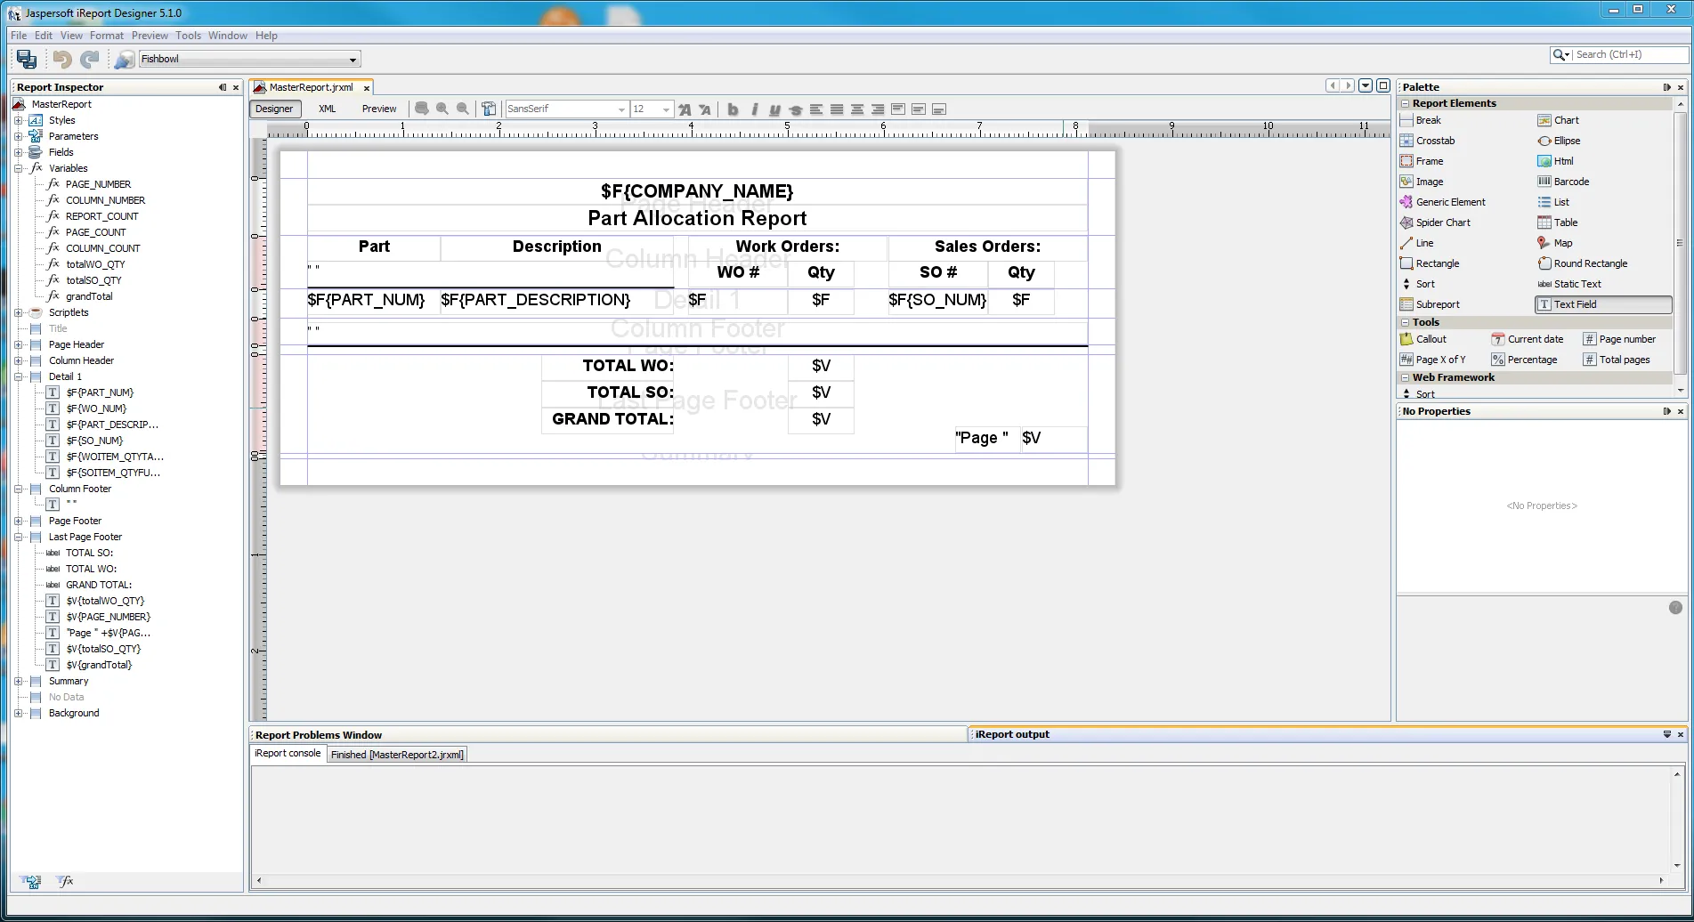
Task: Toggle underline formatting
Action: click(x=774, y=109)
